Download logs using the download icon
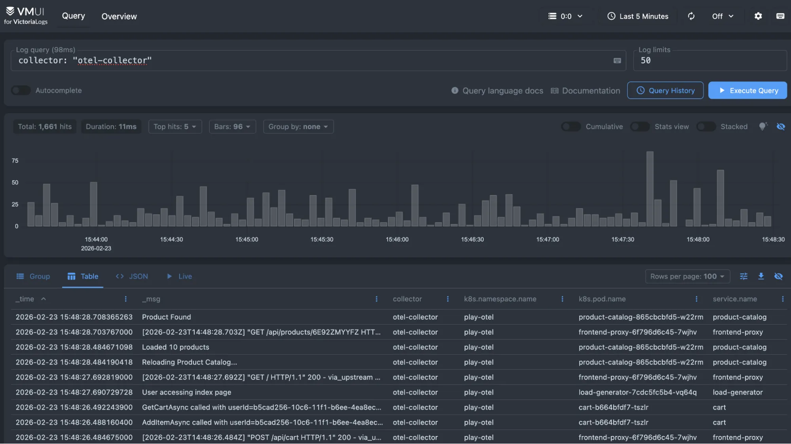This screenshot has height=444, width=791. [x=761, y=276]
